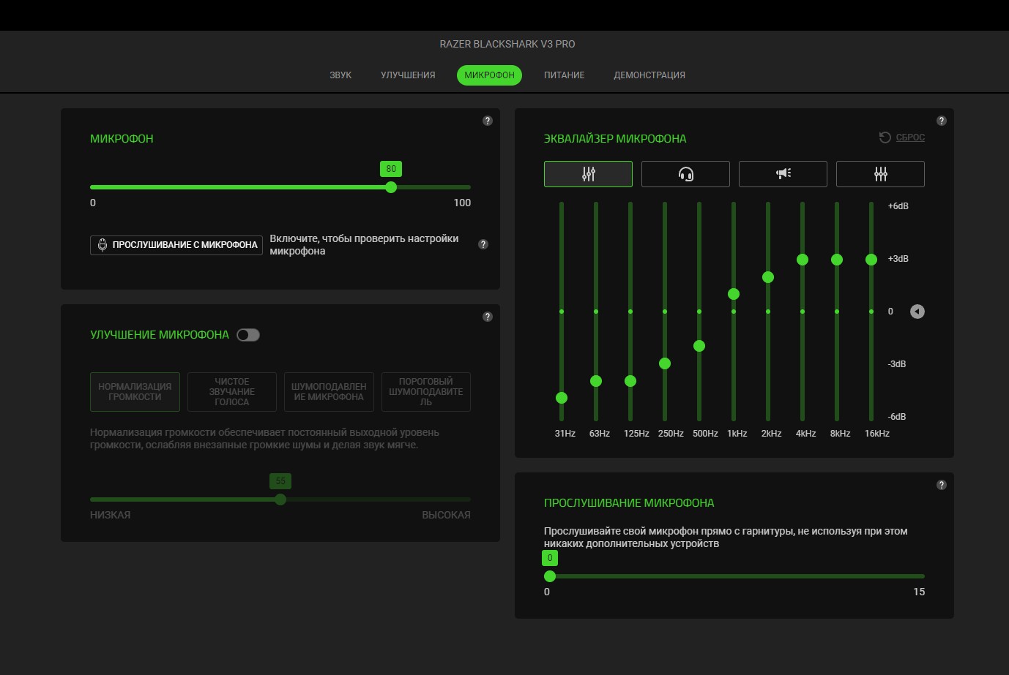Click help icon beside microphone preview text

[483, 244]
